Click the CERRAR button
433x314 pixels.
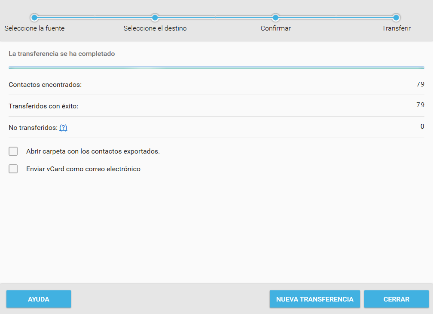tap(396, 299)
